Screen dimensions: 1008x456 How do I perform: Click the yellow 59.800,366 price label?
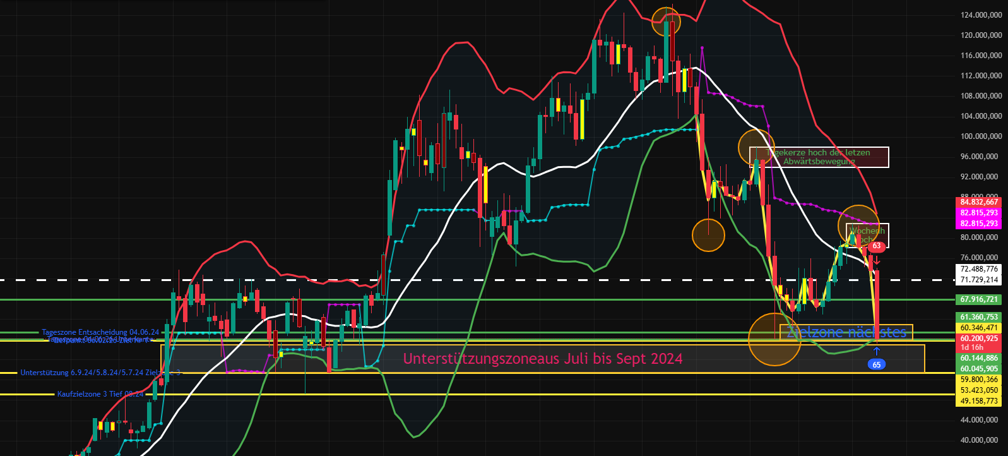tap(979, 380)
